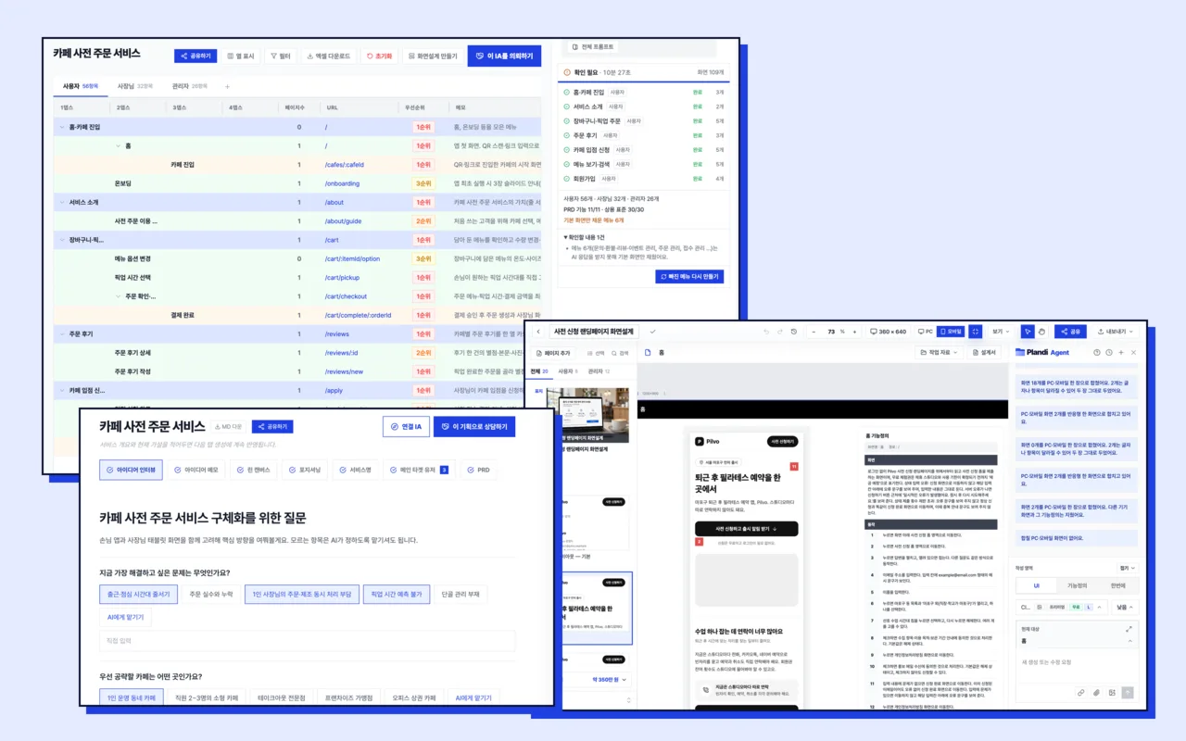Collapse the 홈·카페 진입 row in IA table
Screen dimensions: 1186x741
click(63, 127)
